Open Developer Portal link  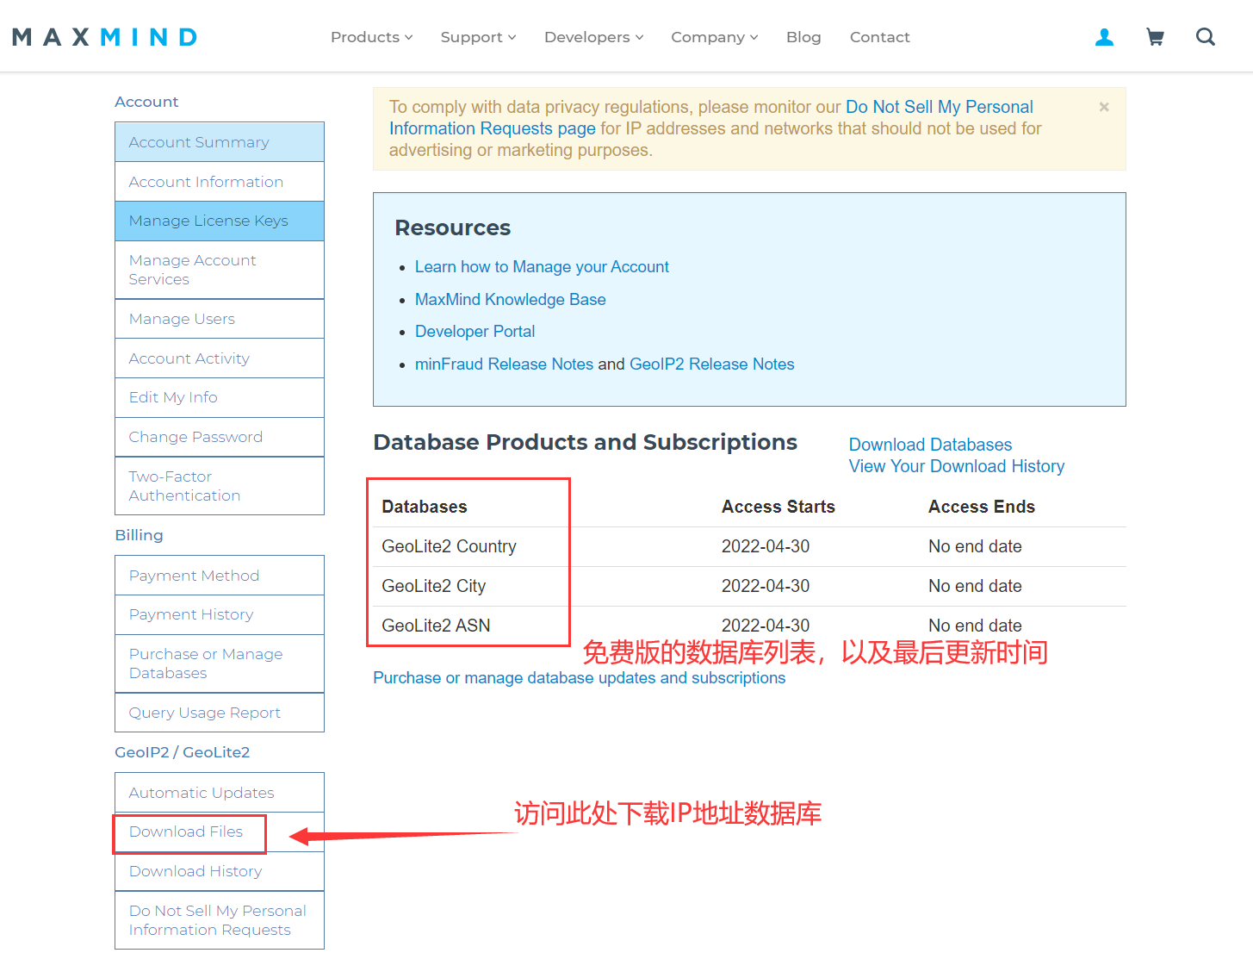click(475, 332)
